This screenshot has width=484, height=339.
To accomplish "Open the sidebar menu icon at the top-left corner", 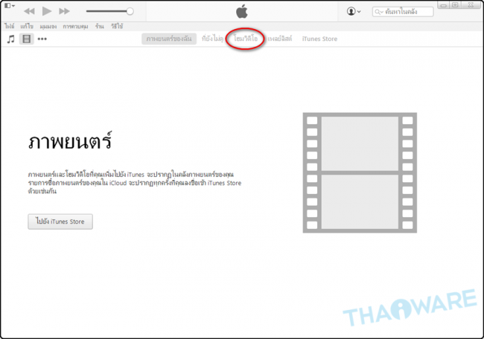I will coord(10,5).
